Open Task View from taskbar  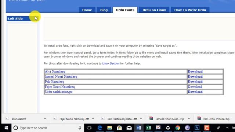(x=89, y=128)
